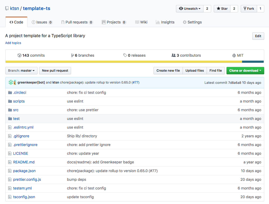The image size is (269, 204).
Task: Click the file icon beside testem.yml
Action: coord(10,188)
